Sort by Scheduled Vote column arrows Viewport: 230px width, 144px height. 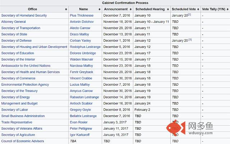pyautogui.click(x=198, y=9)
